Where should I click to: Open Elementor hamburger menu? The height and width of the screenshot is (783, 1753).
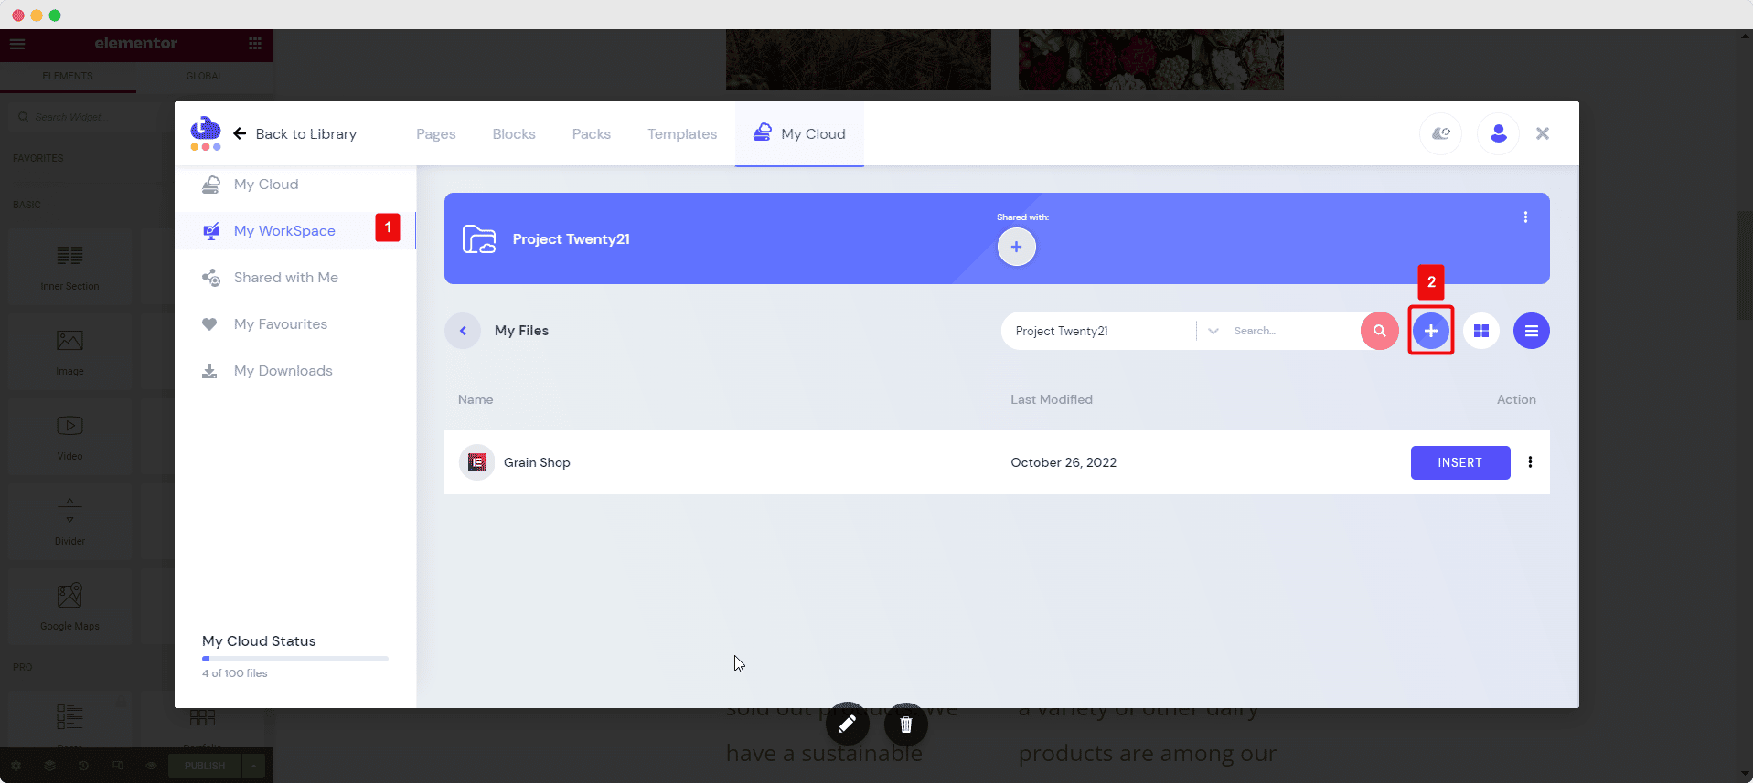17,44
